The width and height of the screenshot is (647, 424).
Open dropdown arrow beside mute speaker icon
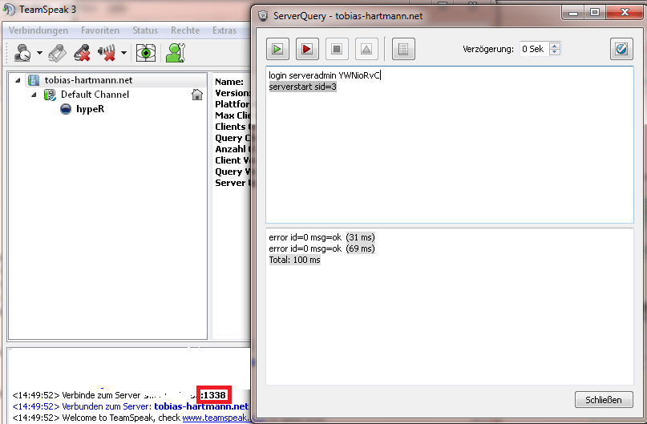click(123, 53)
